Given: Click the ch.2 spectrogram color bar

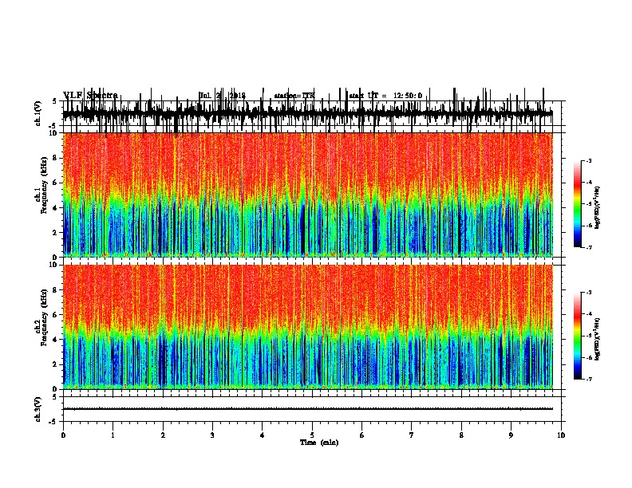Looking at the screenshot, I should 578,336.
